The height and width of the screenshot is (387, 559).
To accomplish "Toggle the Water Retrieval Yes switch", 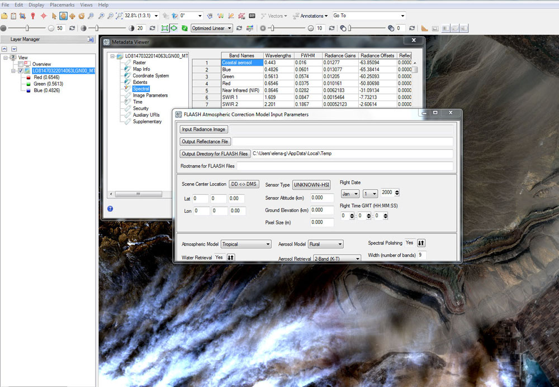I will click(230, 257).
